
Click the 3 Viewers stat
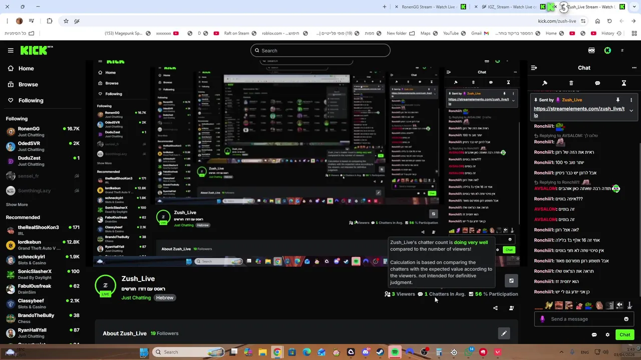point(400,294)
